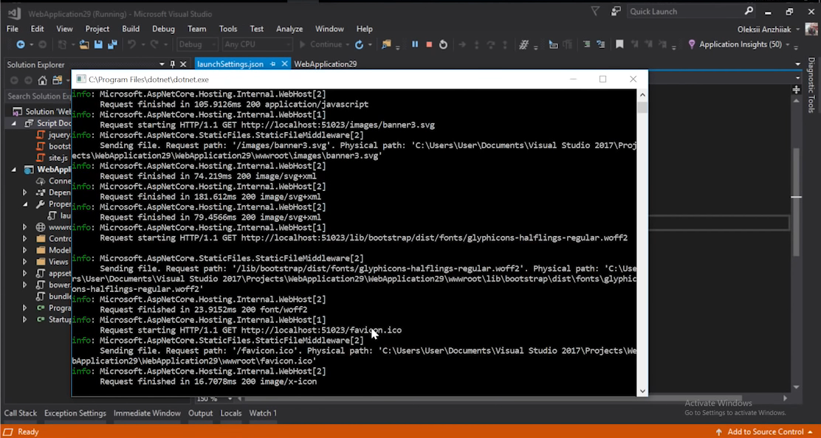Click the Restart refresh icon next to Continue
Screen dimensions: 821x438
359,45
